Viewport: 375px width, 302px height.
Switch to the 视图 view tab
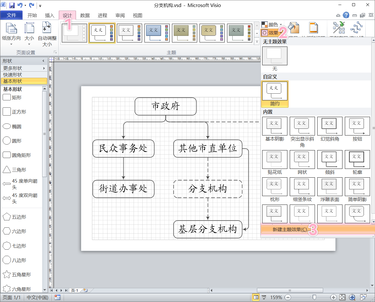(x=138, y=16)
